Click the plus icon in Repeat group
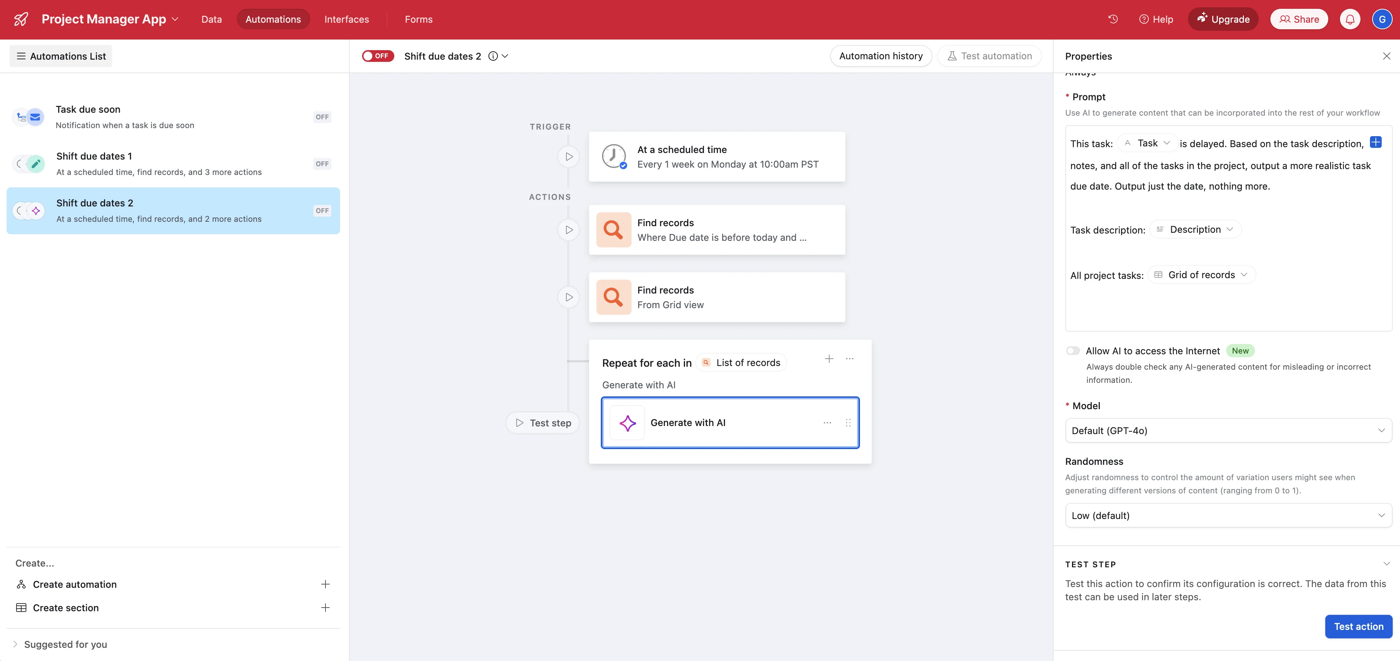 point(829,358)
